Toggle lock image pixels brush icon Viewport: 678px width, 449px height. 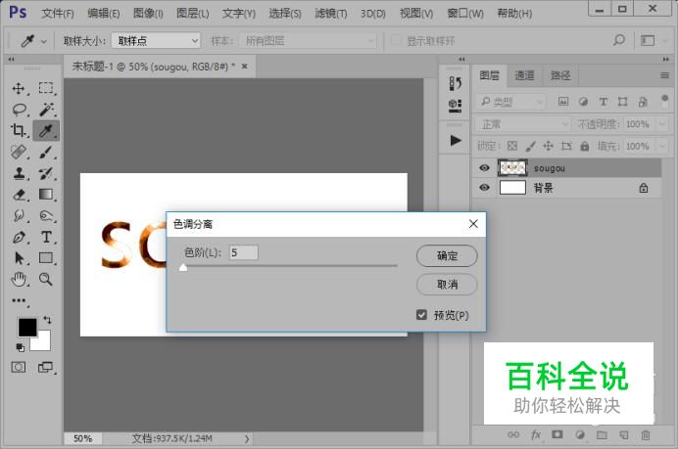530,146
